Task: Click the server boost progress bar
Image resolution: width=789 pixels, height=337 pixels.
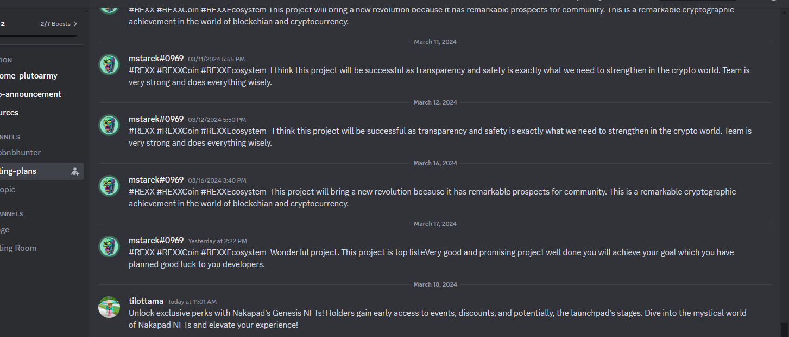Action: coord(39,36)
